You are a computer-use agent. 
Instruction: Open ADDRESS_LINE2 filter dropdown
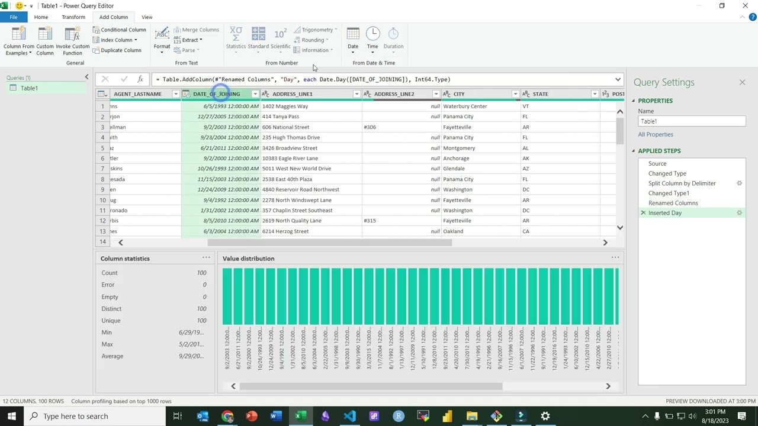[436, 94]
